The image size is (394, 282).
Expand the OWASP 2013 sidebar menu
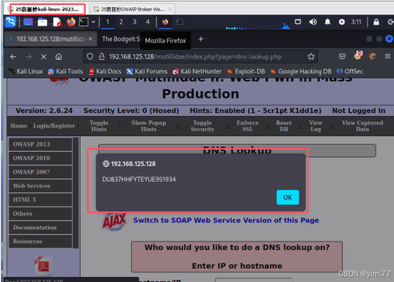tap(41, 144)
